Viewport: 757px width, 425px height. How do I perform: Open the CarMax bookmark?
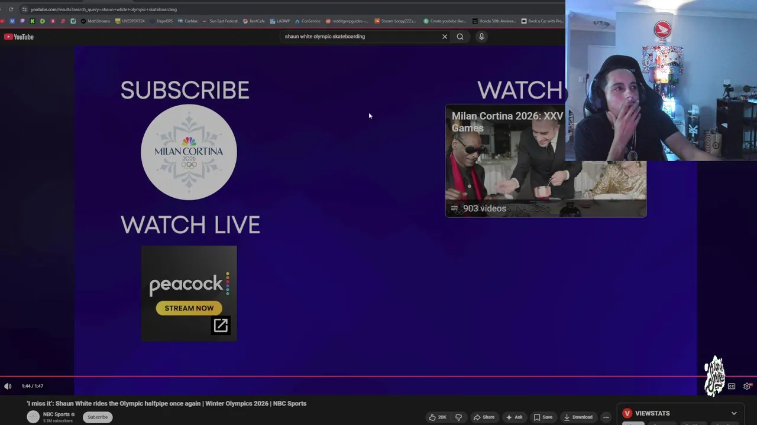[188, 21]
